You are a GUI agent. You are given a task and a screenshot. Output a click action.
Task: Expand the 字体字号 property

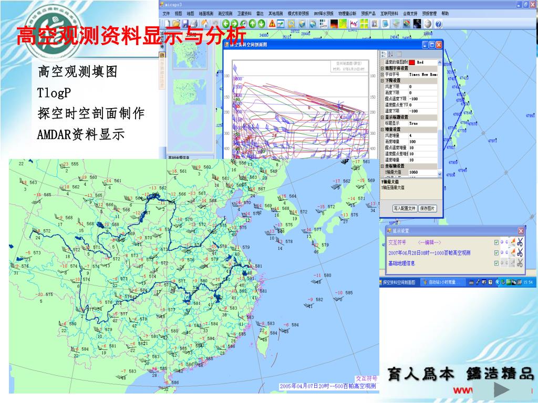382,75
